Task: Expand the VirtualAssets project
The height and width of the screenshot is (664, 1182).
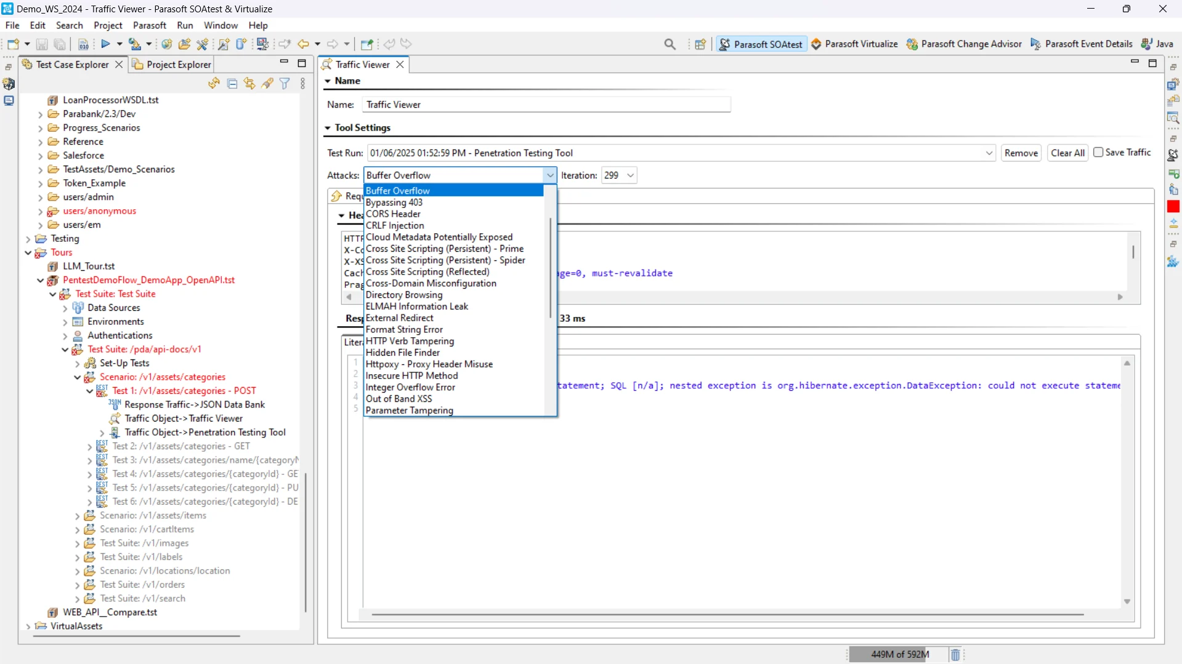Action: [x=28, y=626]
